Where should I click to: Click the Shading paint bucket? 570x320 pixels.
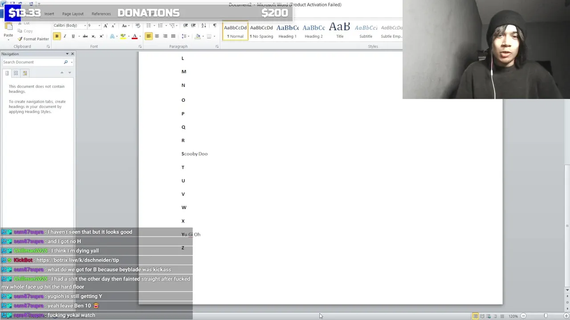198,36
